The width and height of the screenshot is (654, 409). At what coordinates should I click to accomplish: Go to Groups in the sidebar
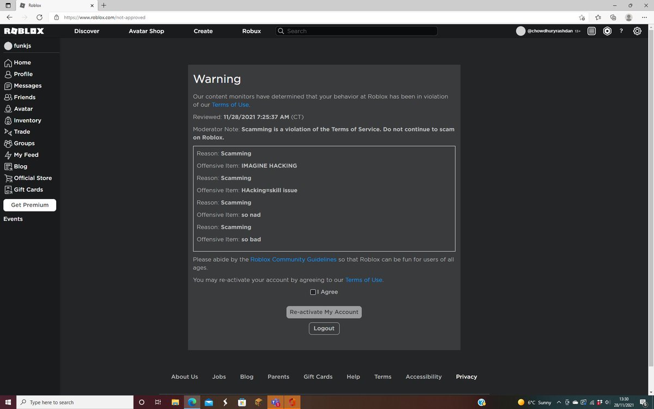coord(20,143)
